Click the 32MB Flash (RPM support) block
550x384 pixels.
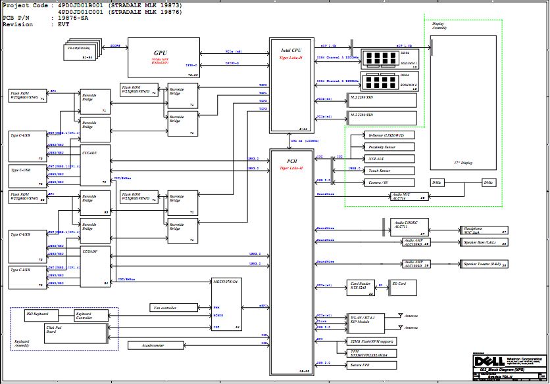click(372, 341)
